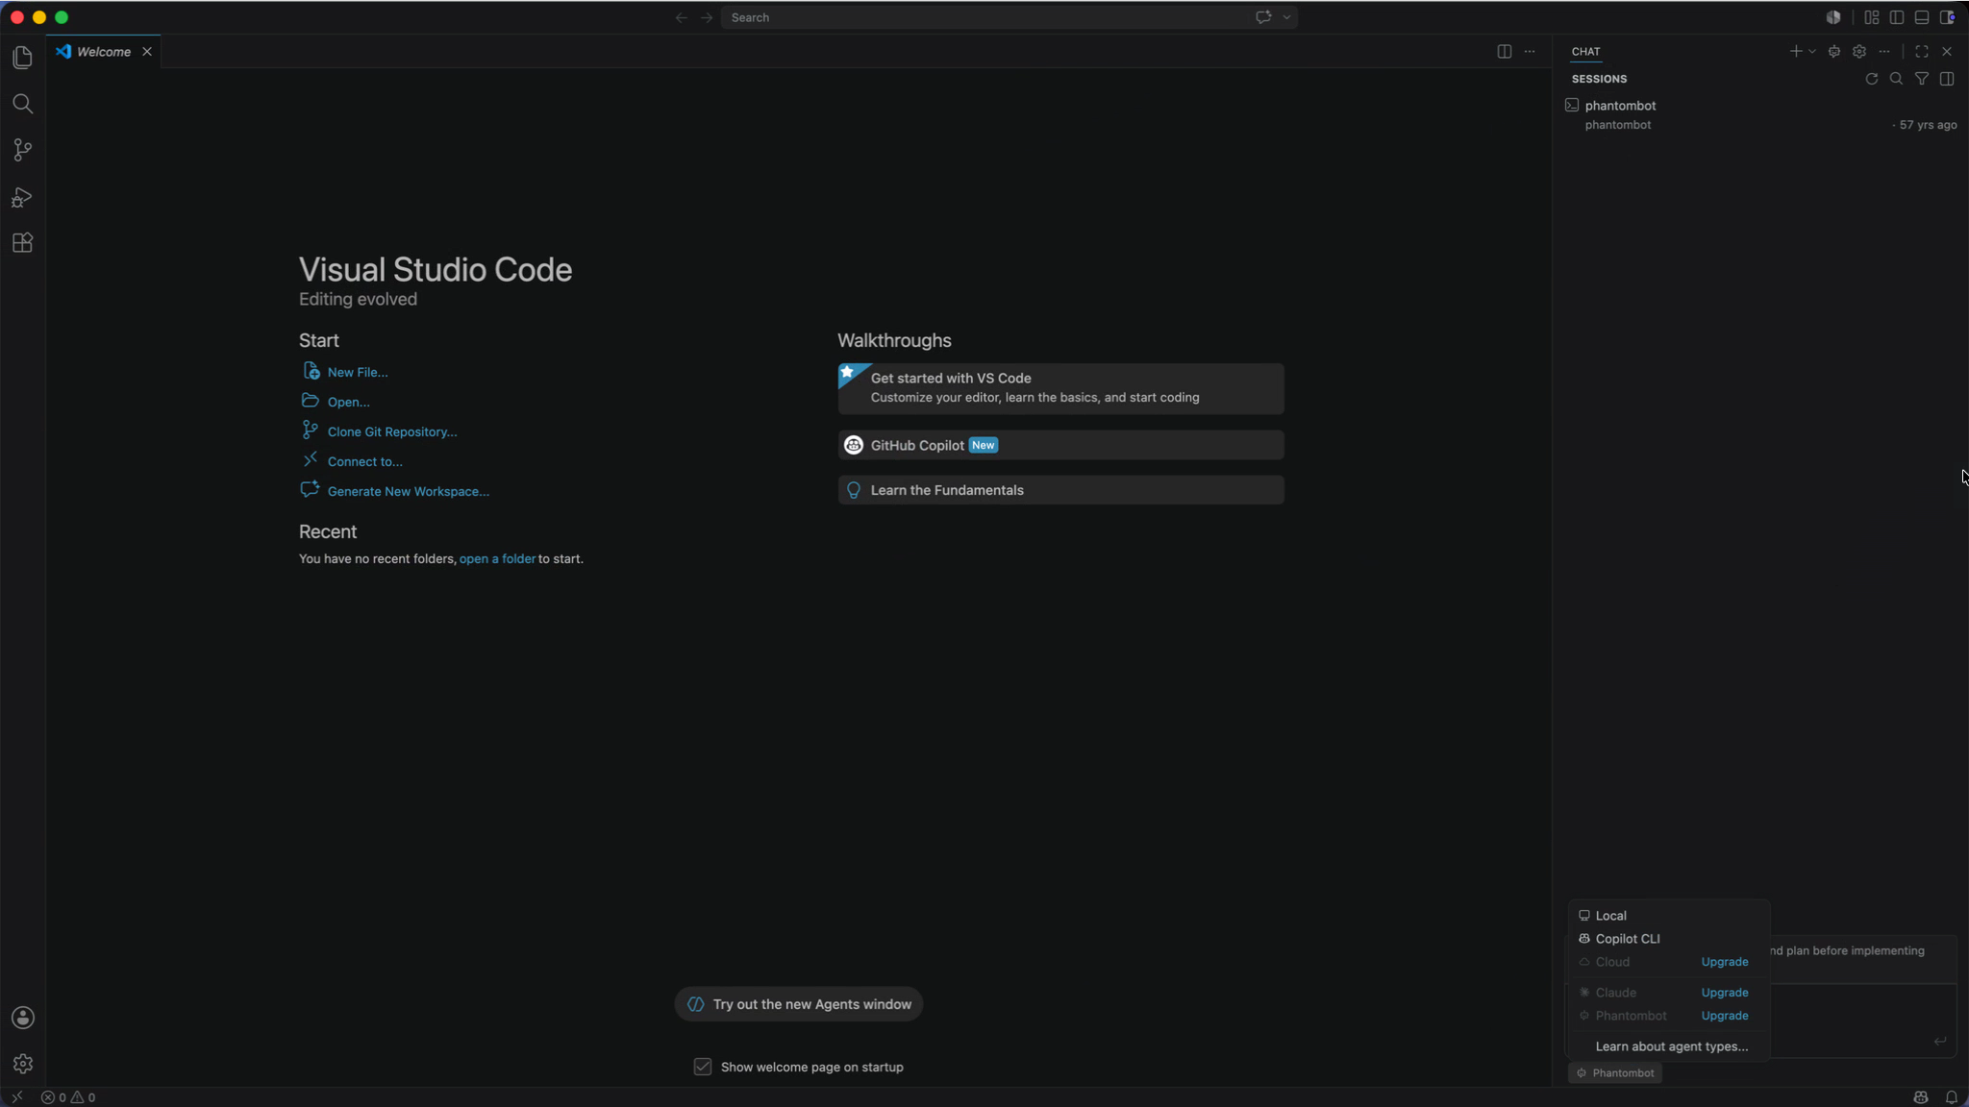This screenshot has height=1107, width=1969.
Task: Click Connect to... link
Action: tap(364, 461)
